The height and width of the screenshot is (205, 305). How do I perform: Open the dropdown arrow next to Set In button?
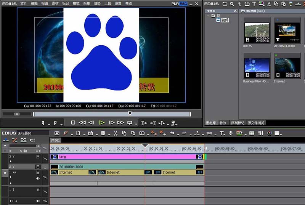49,125
